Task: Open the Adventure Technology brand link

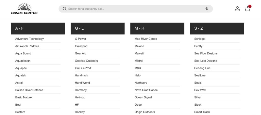Action: [x=30, y=39]
